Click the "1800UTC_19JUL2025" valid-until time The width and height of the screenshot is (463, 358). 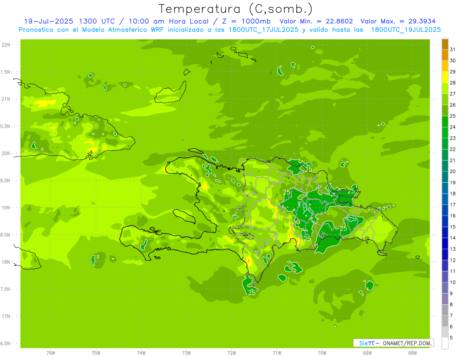point(406,29)
